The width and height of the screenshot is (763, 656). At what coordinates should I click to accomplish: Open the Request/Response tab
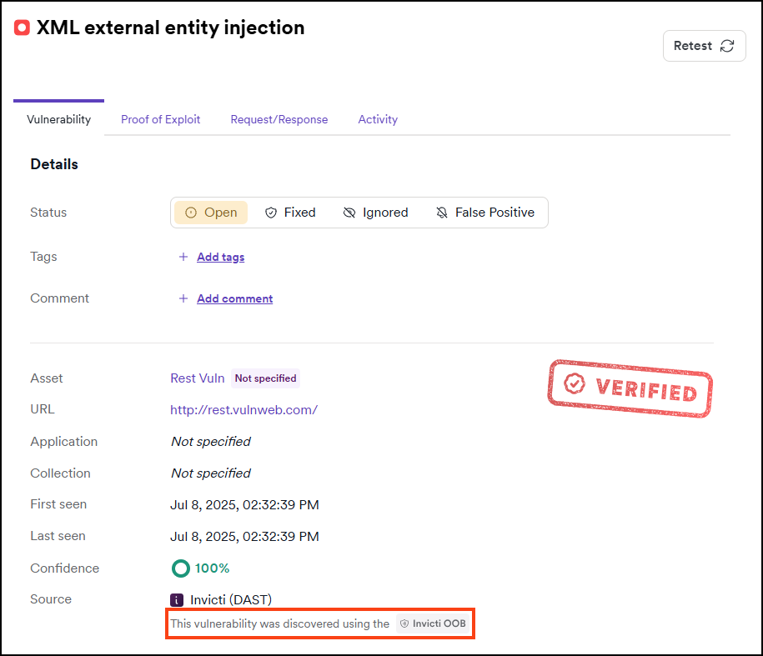(279, 119)
